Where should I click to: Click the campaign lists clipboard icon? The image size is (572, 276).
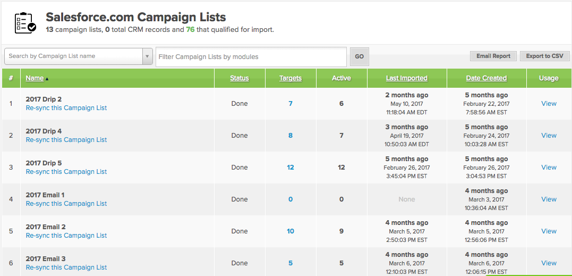(25, 23)
